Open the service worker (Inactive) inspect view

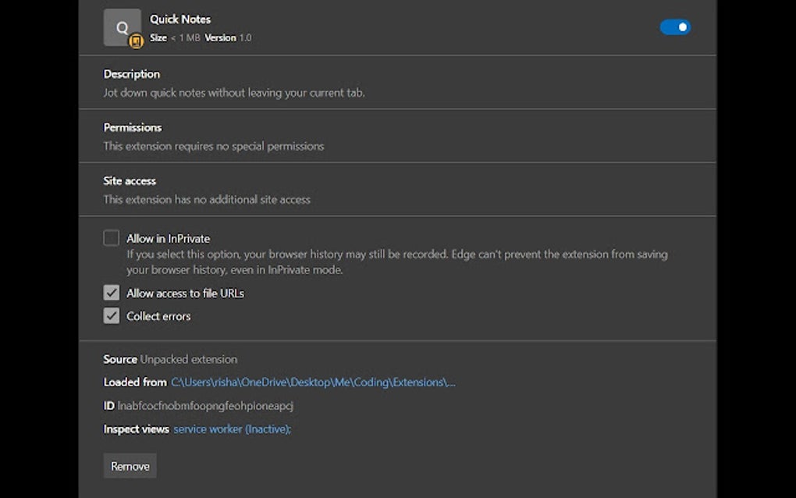pyautogui.click(x=229, y=429)
